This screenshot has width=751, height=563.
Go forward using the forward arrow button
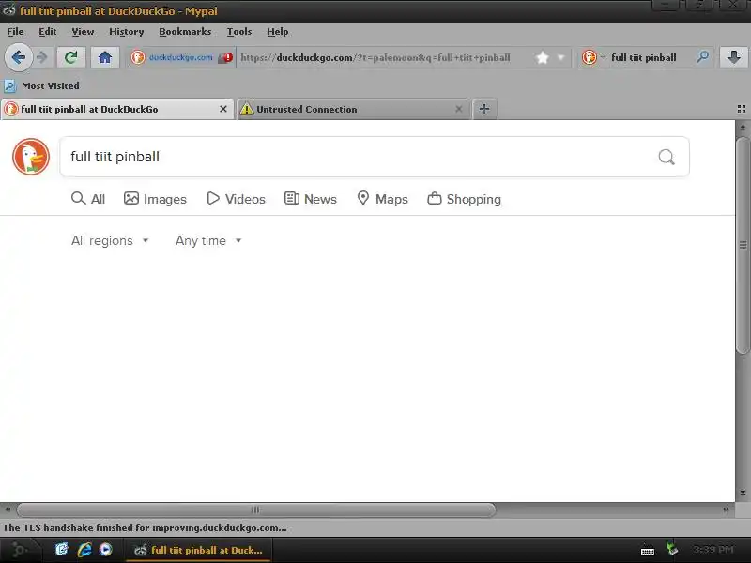tap(42, 57)
